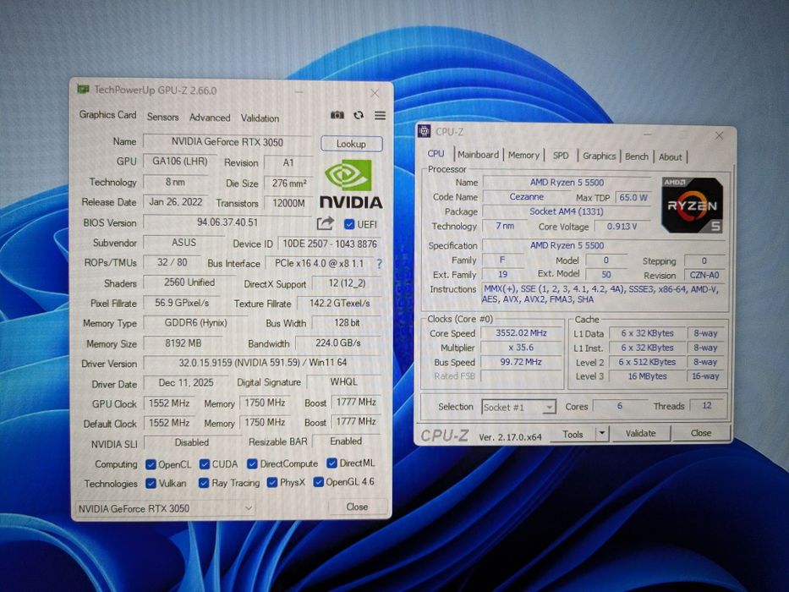The image size is (789, 592).
Task: Click the BIOS share/export arrow icon
Action: 326,223
